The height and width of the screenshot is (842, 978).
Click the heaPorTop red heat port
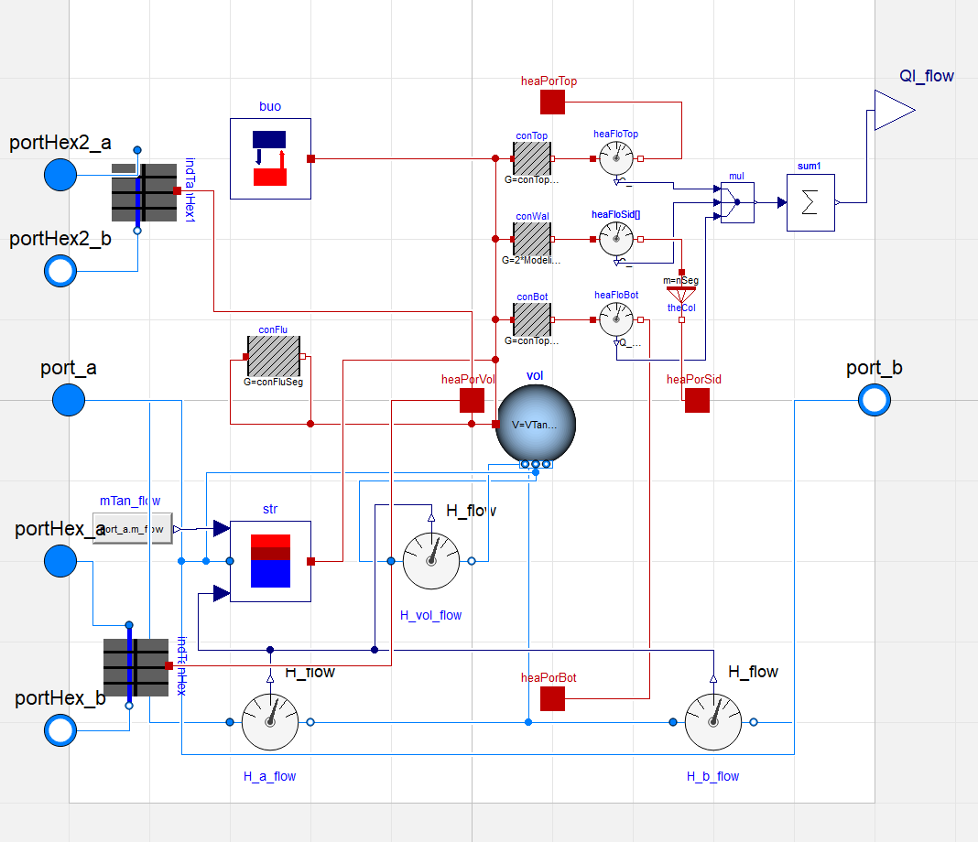[x=552, y=103]
